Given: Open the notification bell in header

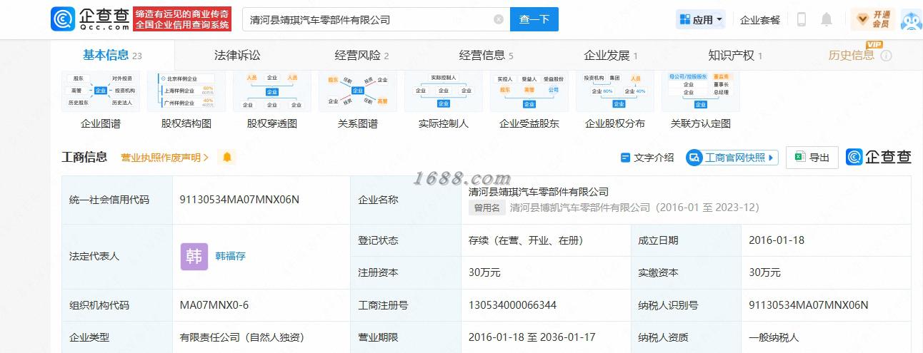Looking at the screenshot, I should pyautogui.click(x=827, y=20).
